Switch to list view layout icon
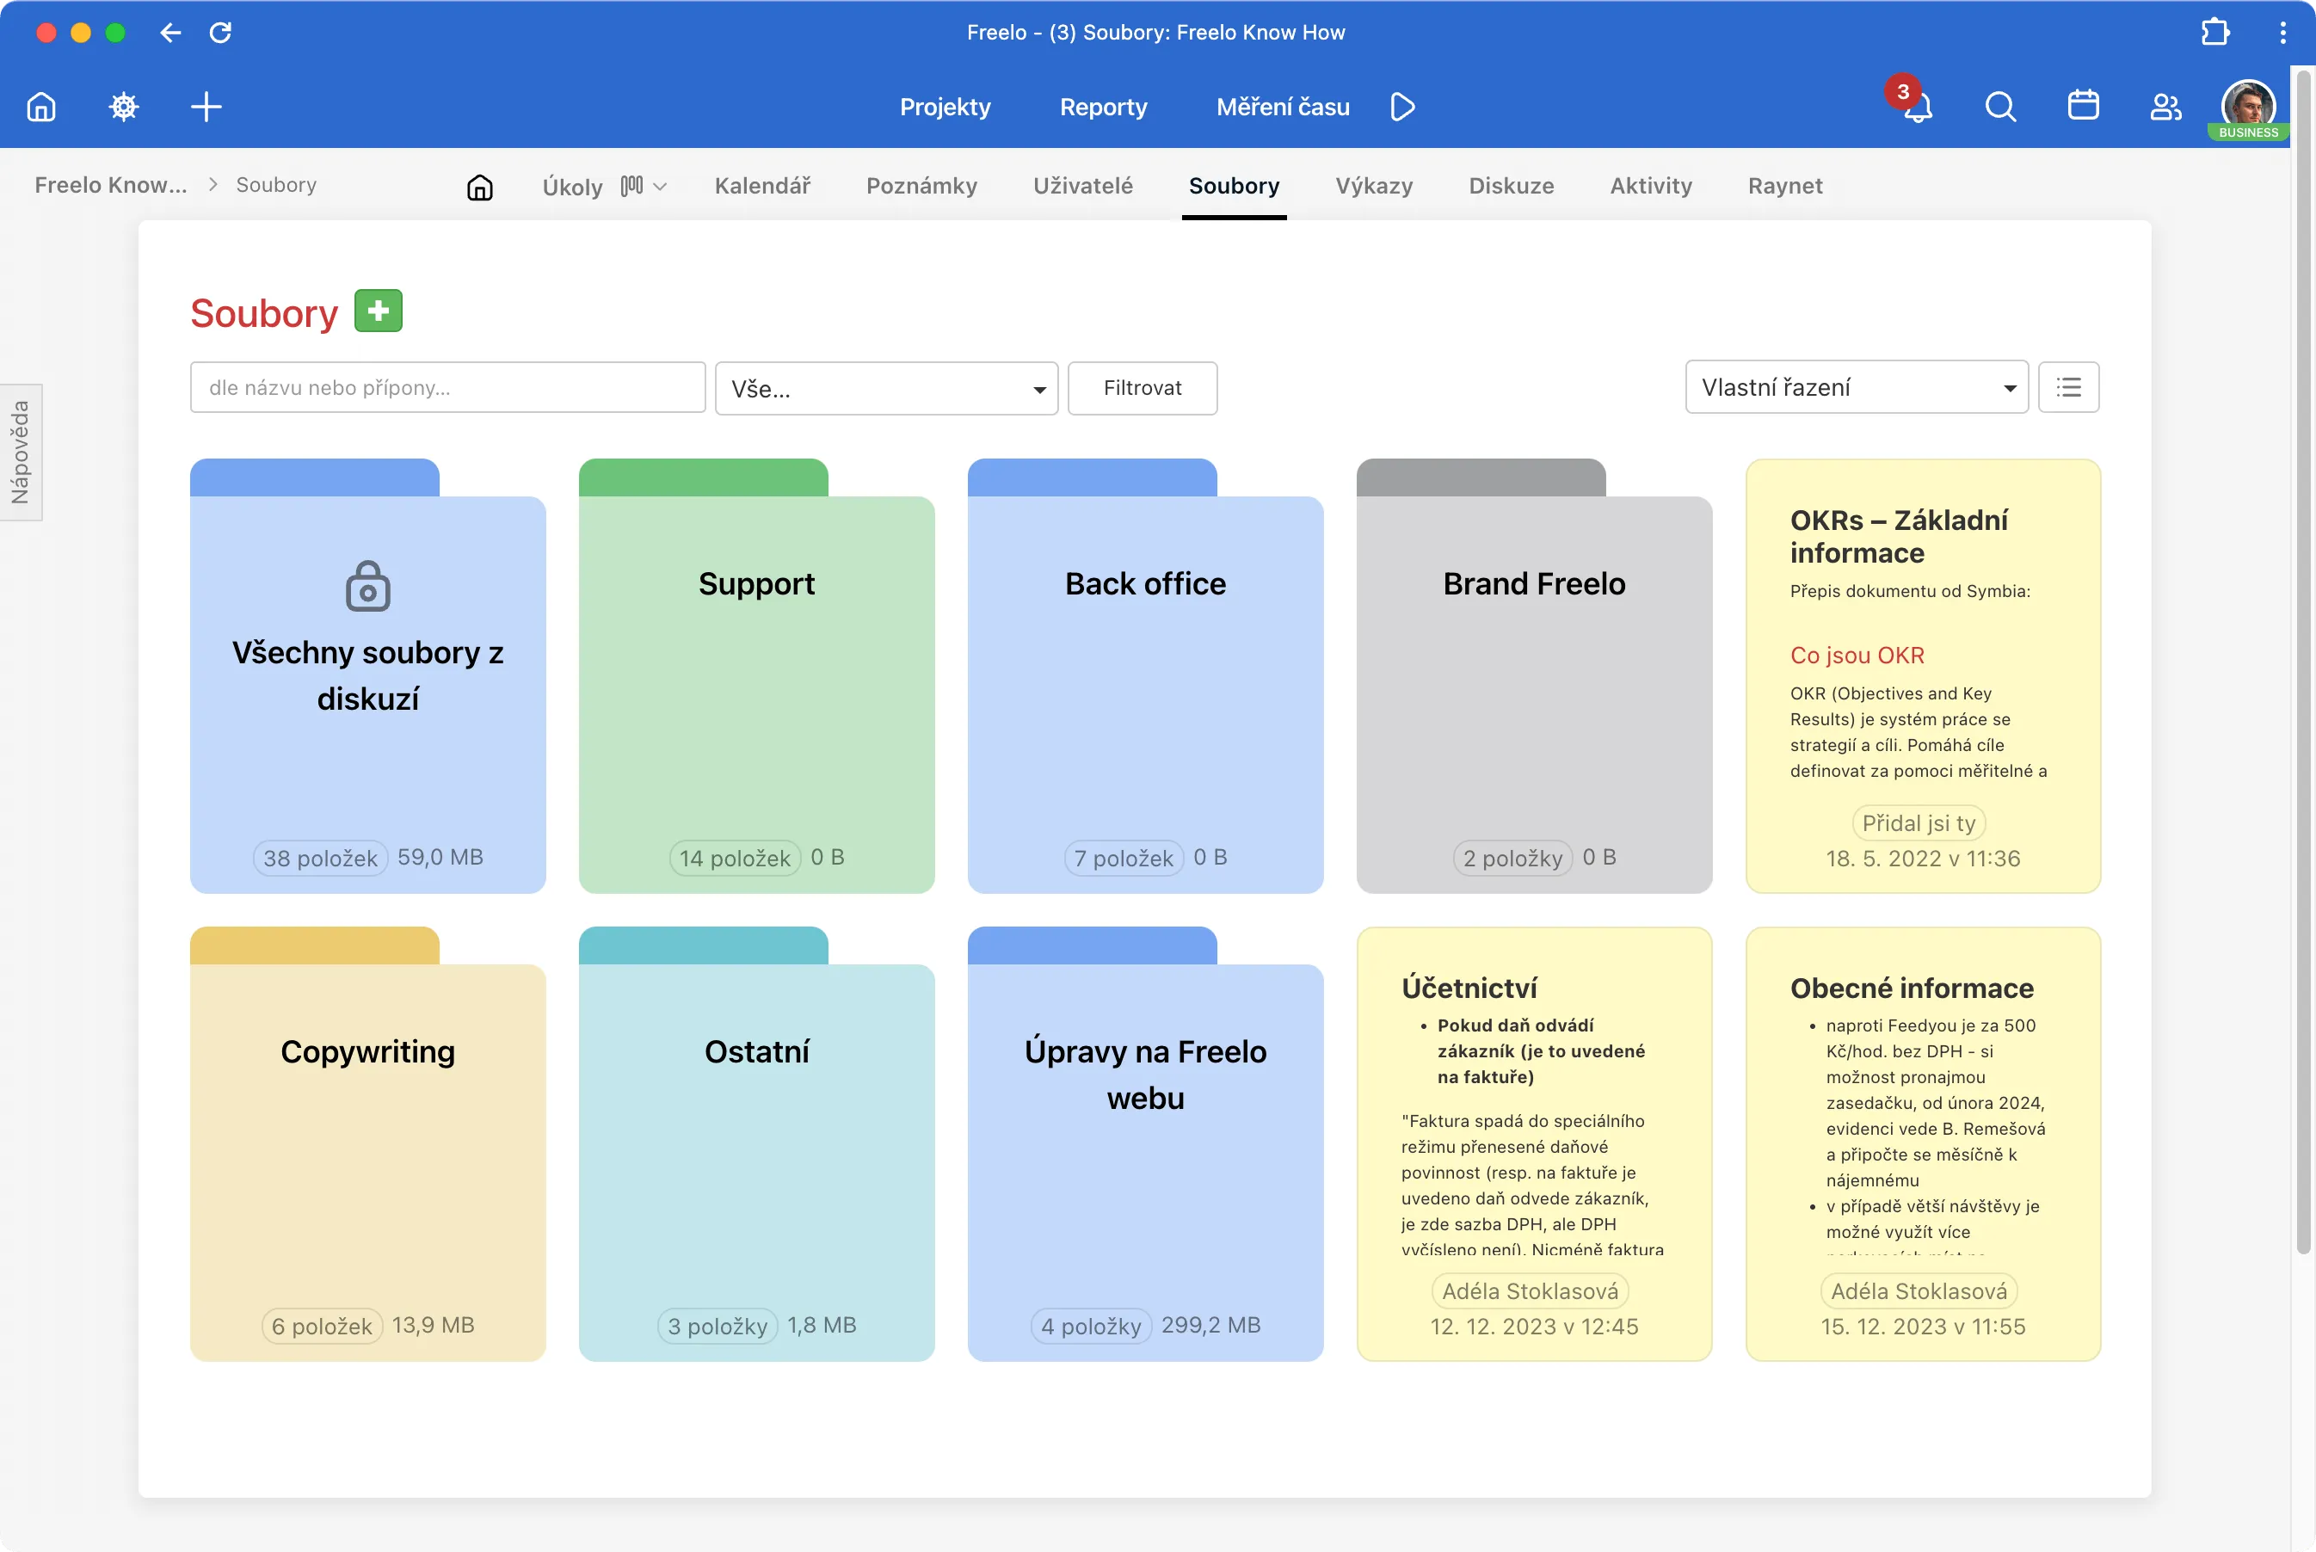The width and height of the screenshot is (2316, 1552). tap(2068, 387)
